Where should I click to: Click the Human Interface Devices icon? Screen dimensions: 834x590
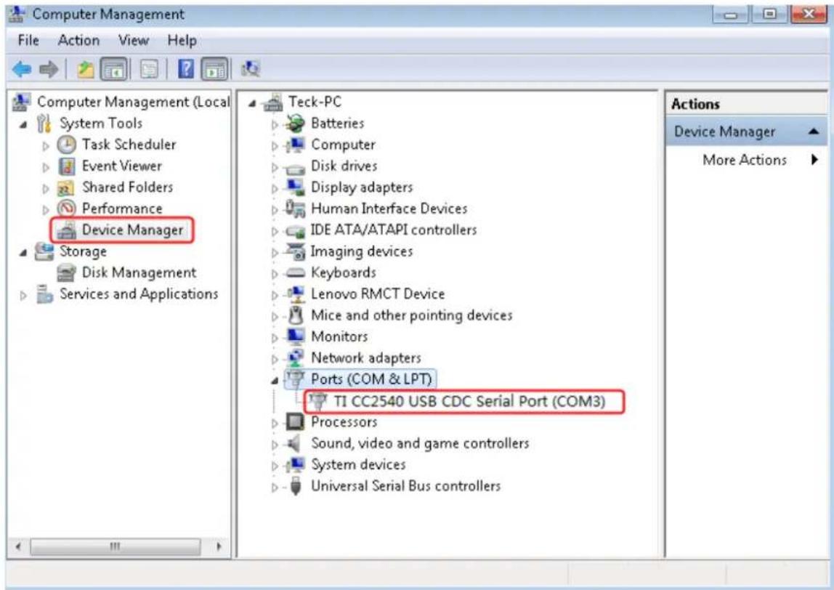click(x=295, y=208)
